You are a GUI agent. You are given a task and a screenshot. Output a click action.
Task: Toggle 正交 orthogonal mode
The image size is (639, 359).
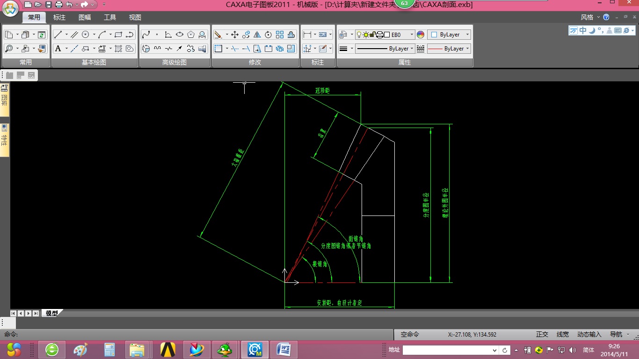pos(542,334)
